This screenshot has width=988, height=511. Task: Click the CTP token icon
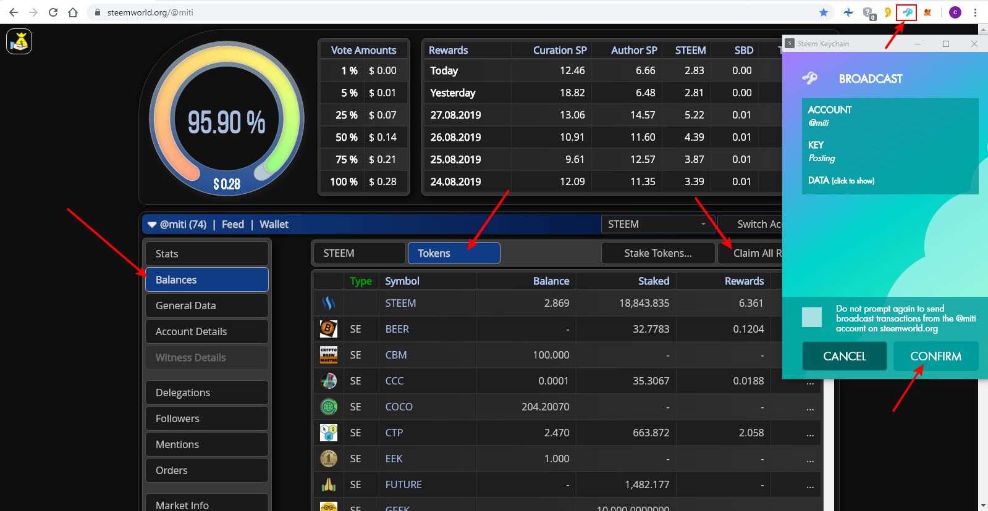click(x=329, y=433)
